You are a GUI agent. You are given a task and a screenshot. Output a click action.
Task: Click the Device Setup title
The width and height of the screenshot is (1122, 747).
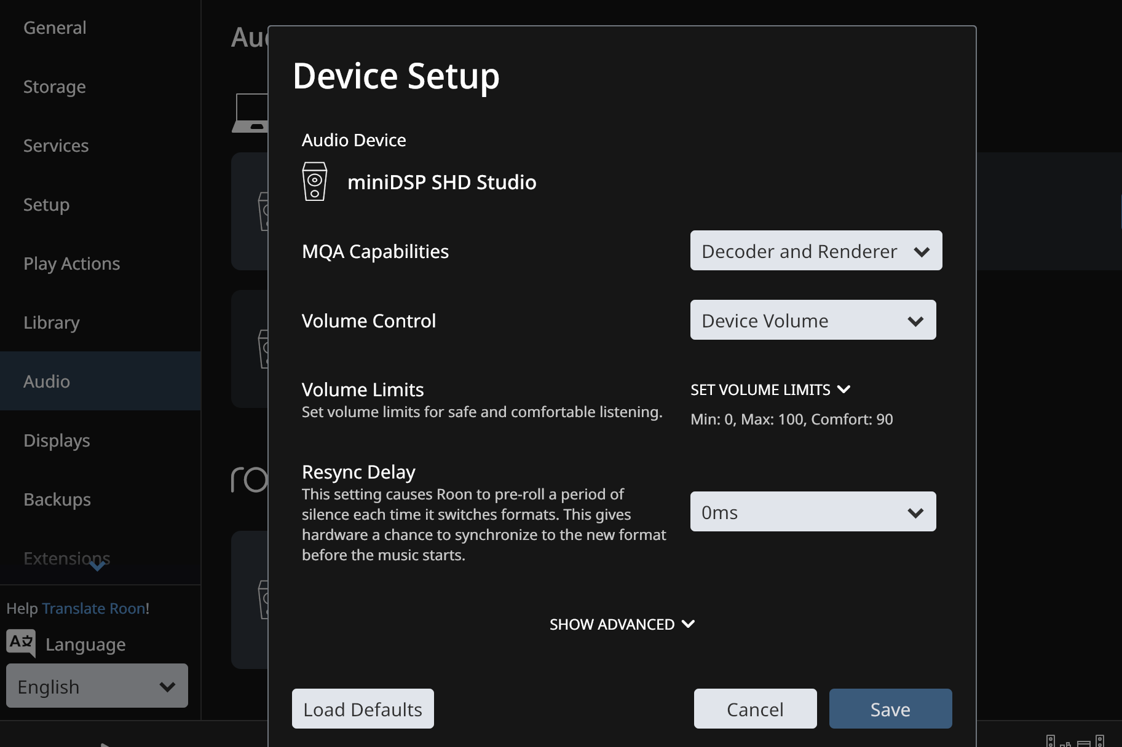pos(396,76)
